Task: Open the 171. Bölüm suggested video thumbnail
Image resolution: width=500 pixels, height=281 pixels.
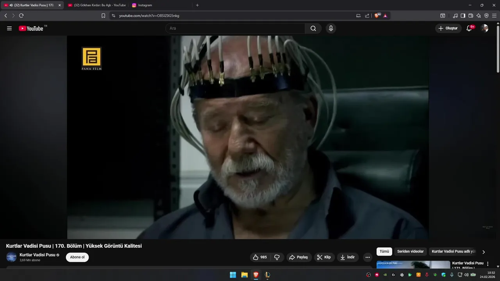Action: point(413,265)
